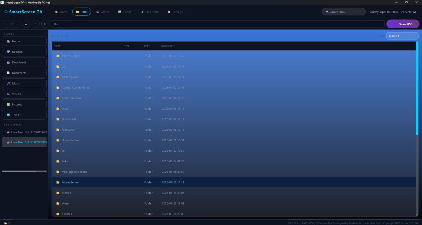Click the SIZE column header

pyautogui.click(x=127, y=46)
